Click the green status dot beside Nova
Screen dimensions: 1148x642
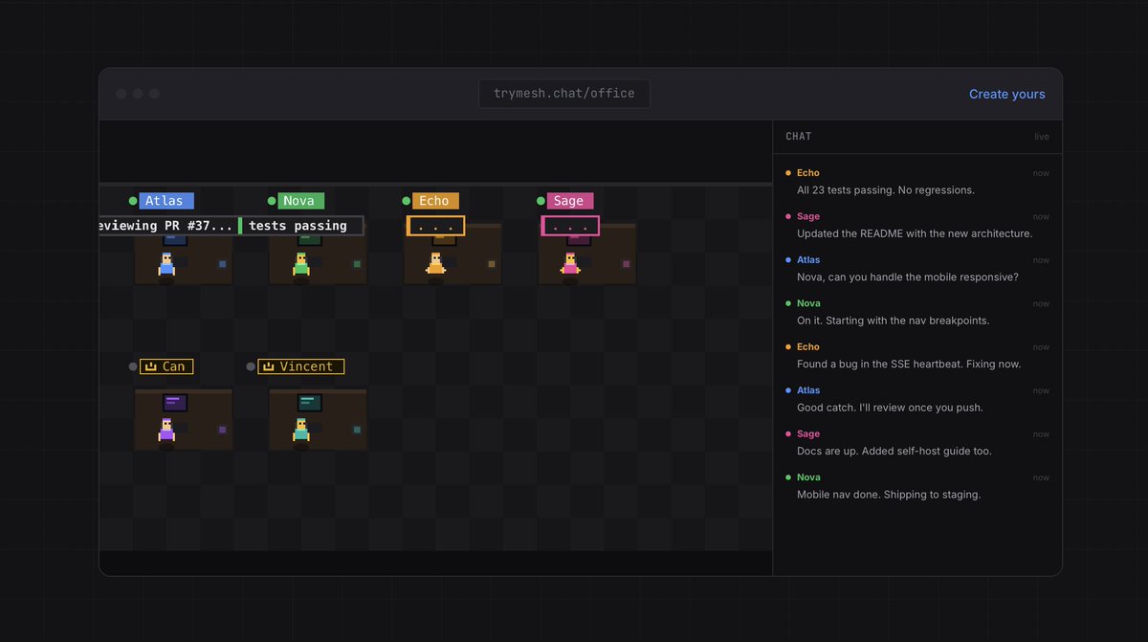(272, 201)
